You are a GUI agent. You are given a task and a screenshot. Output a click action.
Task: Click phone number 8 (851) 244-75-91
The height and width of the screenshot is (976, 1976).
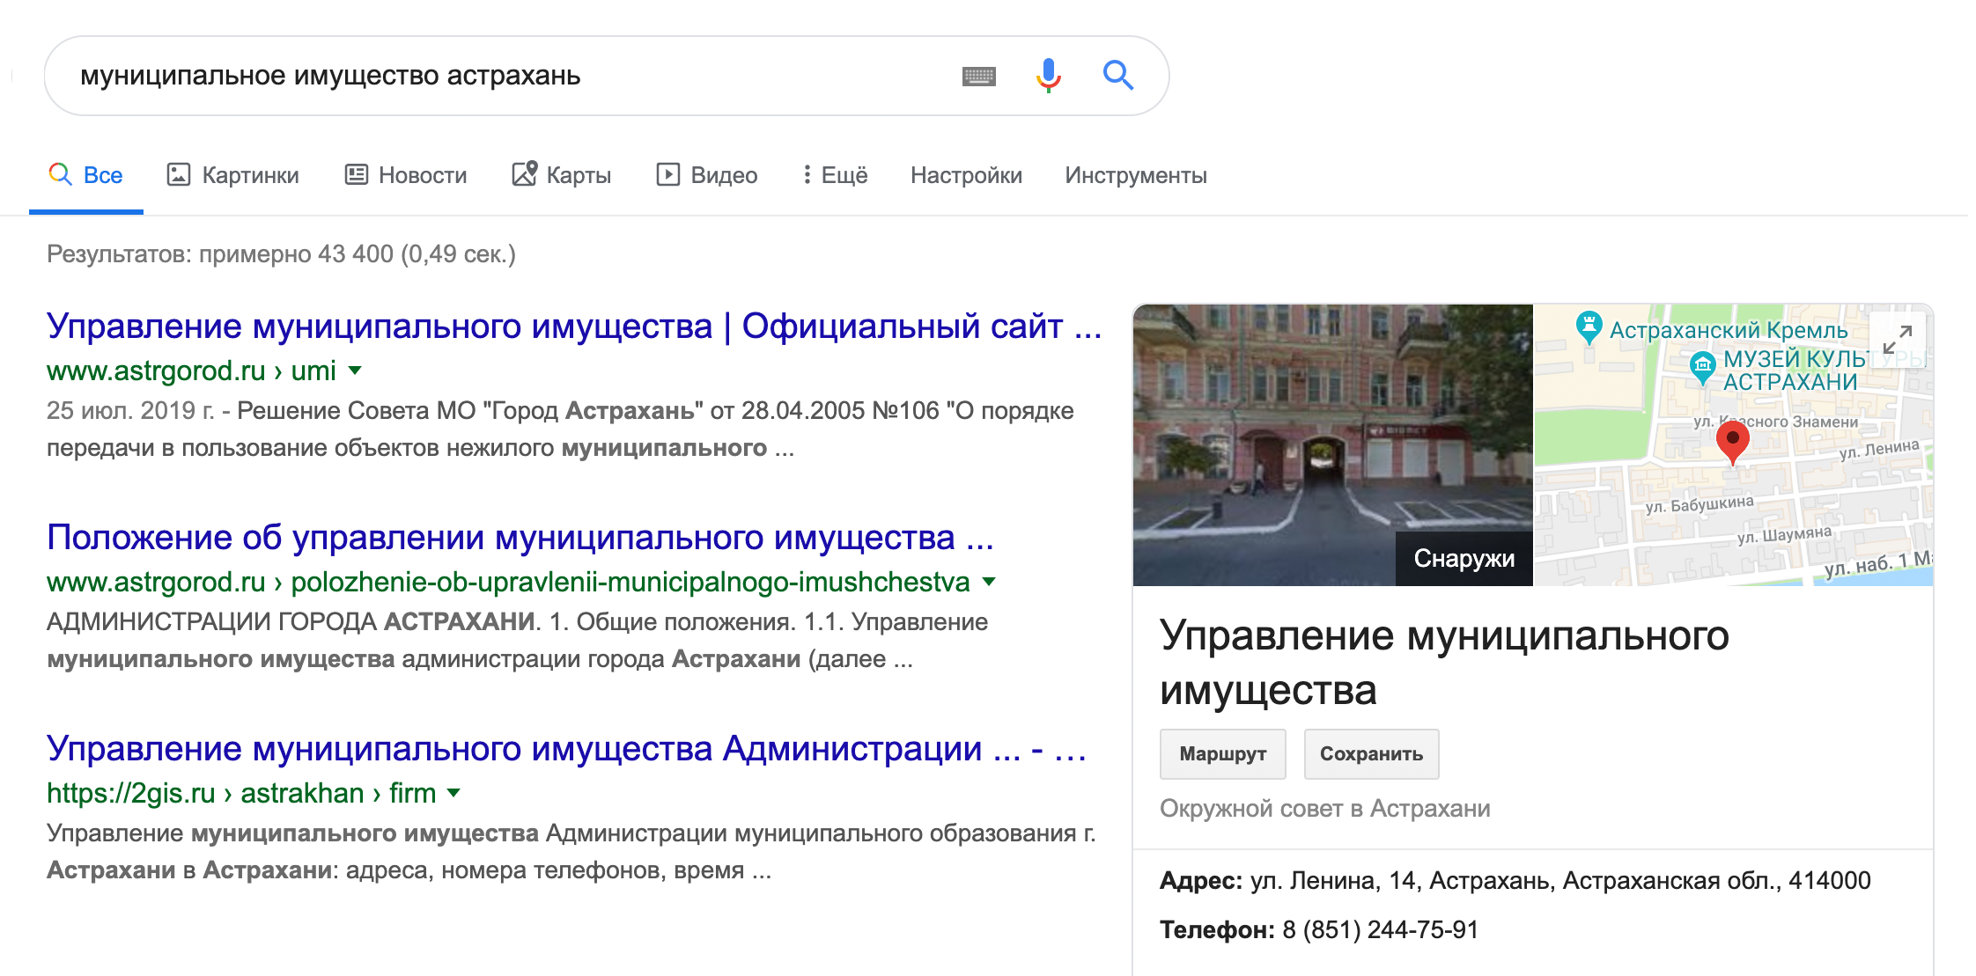(x=1380, y=929)
